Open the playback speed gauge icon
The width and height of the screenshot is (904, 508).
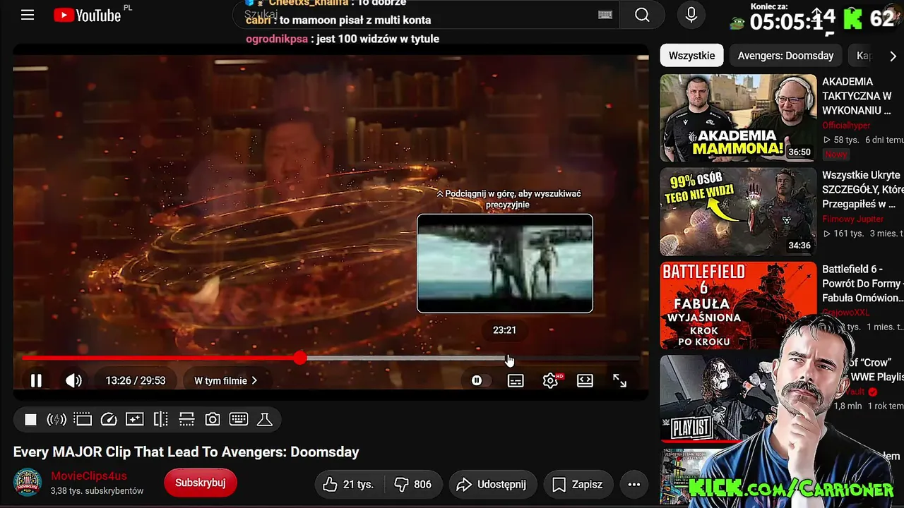[109, 420]
